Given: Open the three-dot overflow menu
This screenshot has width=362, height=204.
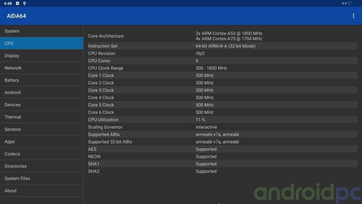Looking at the screenshot, I should (353, 16).
